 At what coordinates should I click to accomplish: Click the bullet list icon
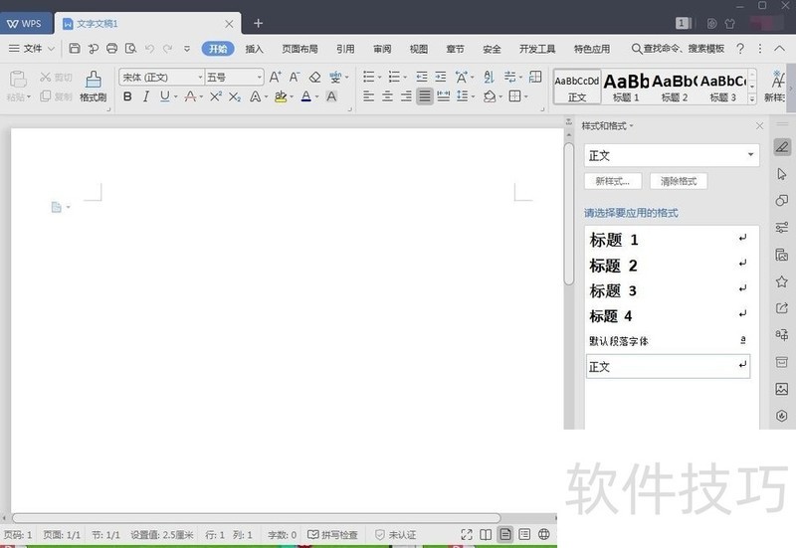pyautogui.click(x=369, y=78)
